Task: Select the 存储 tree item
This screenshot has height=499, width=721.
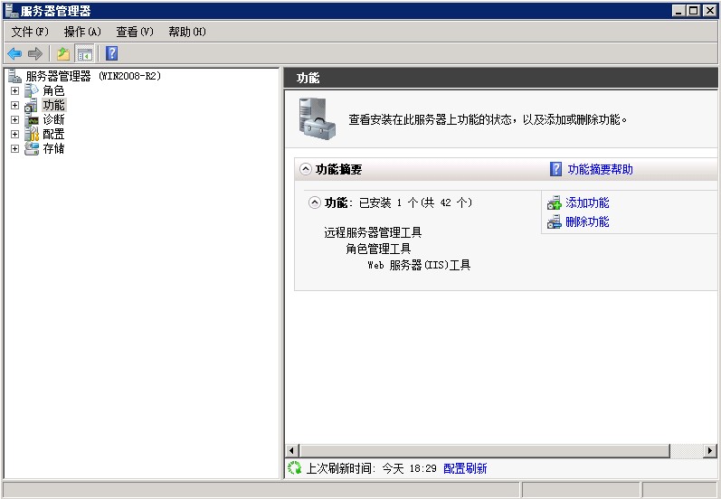Action: click(53, 149)
